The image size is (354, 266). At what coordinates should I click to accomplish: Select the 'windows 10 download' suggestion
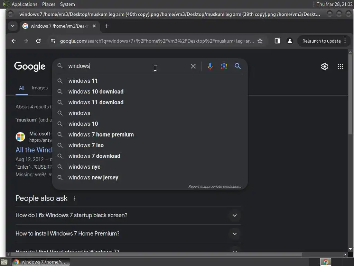[150, 91]
